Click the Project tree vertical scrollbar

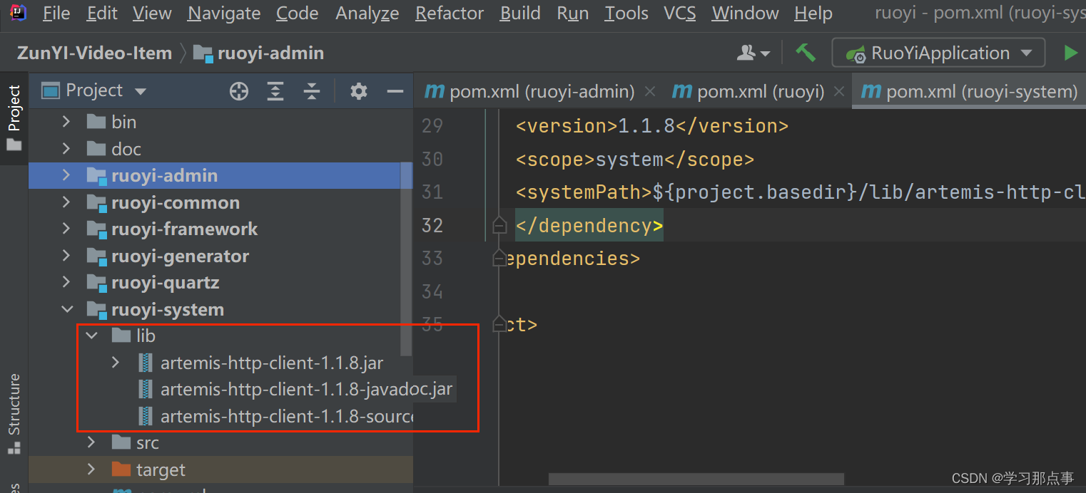[407, 259]
